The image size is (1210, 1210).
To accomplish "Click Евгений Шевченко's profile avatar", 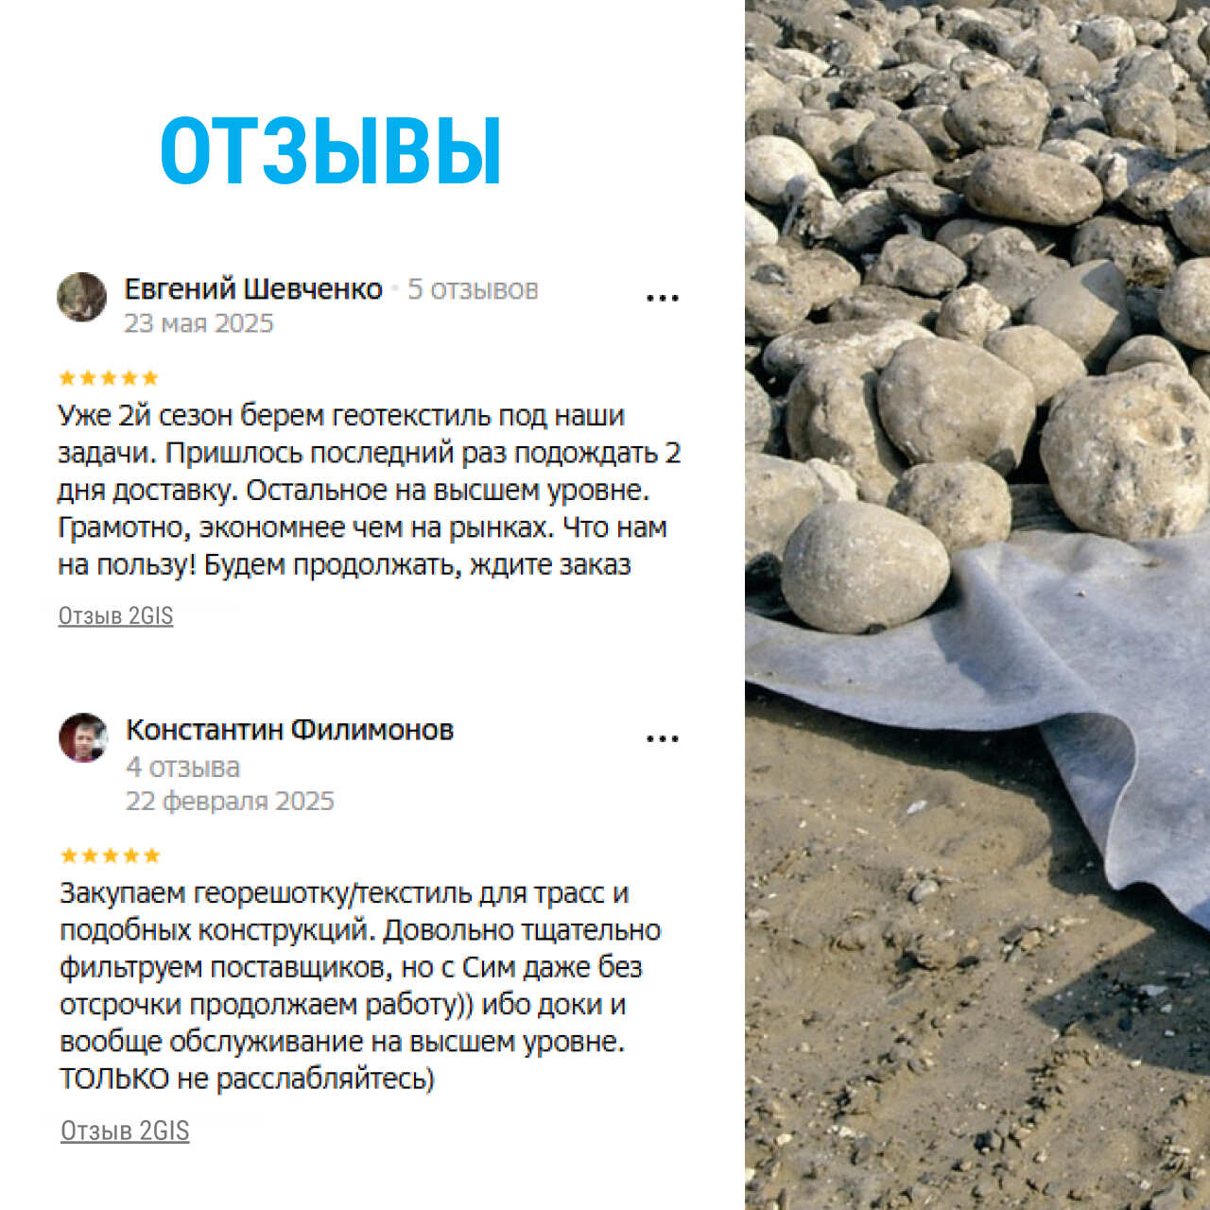I will point(82,297).
